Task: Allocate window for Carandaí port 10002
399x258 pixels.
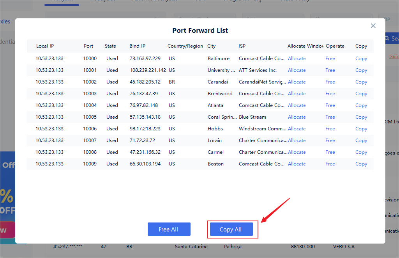Action: 297,82
